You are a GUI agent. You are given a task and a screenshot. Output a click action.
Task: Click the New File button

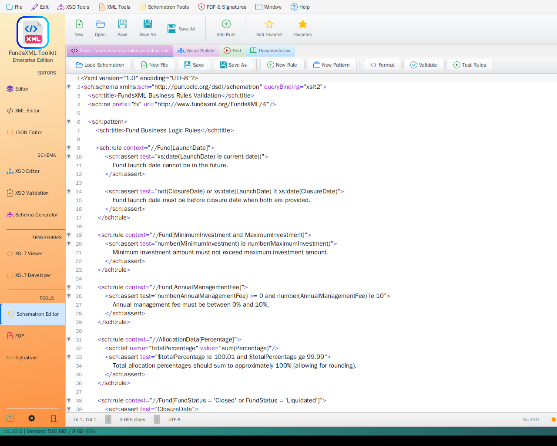tap(154, 65)
